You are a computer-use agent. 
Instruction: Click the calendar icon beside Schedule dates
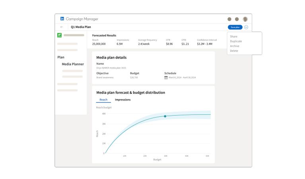[x=166, y=77]
